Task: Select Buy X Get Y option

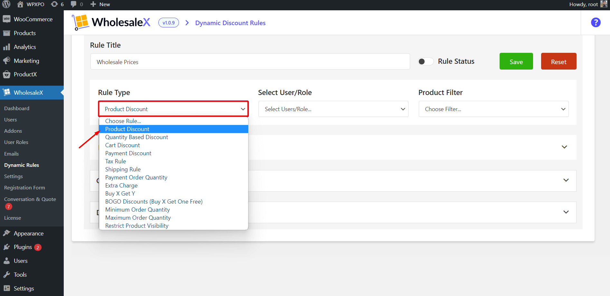Action: click(174, 194)
